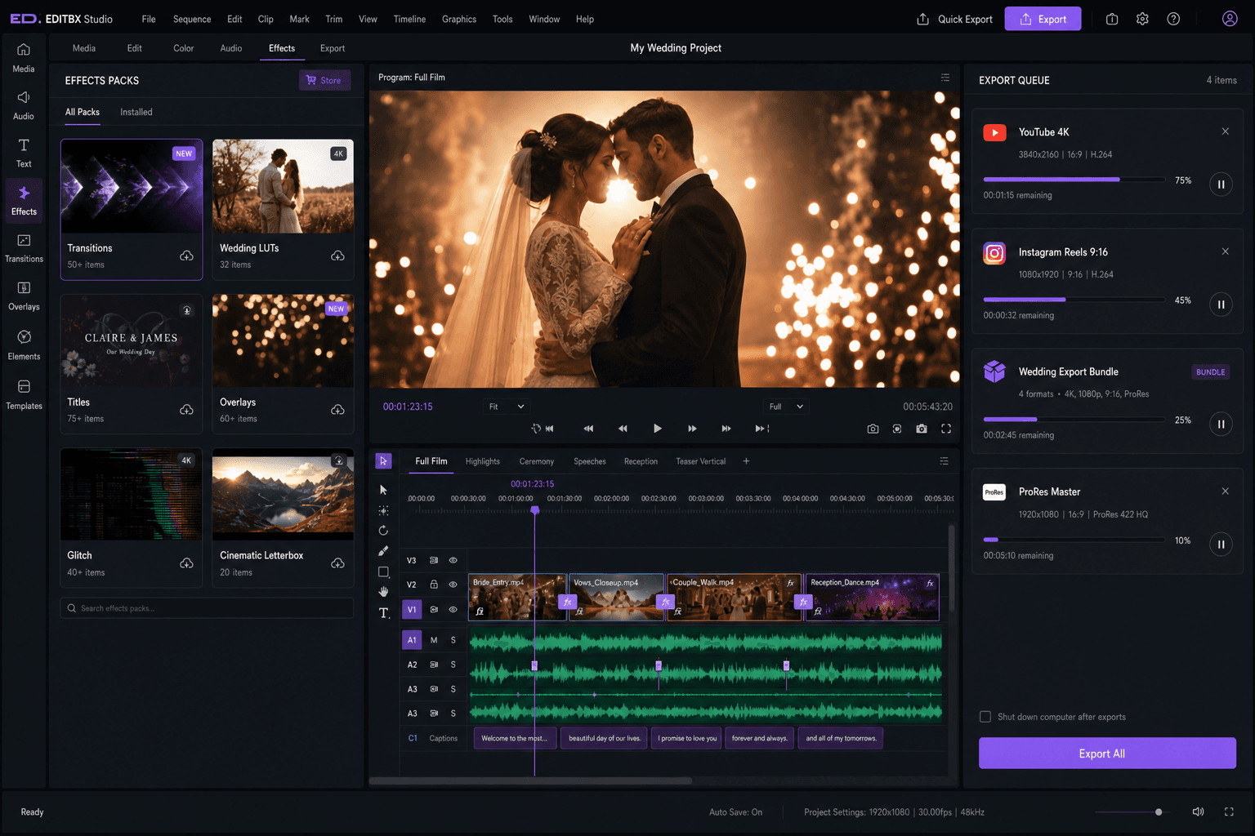
Task: Click the timeline playhead marker
Action: 535,510
